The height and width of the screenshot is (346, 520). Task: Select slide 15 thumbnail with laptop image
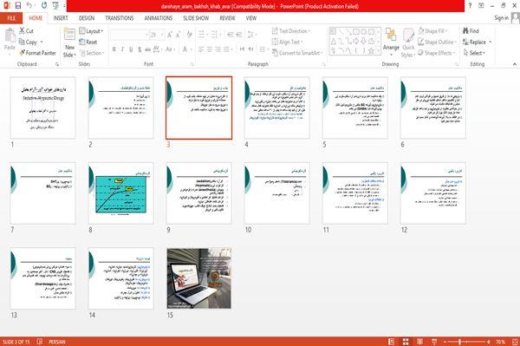pyautogui.click(x=199, y=278)
